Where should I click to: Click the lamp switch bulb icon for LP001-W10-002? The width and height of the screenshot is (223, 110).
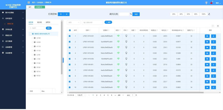coord(126,41)
